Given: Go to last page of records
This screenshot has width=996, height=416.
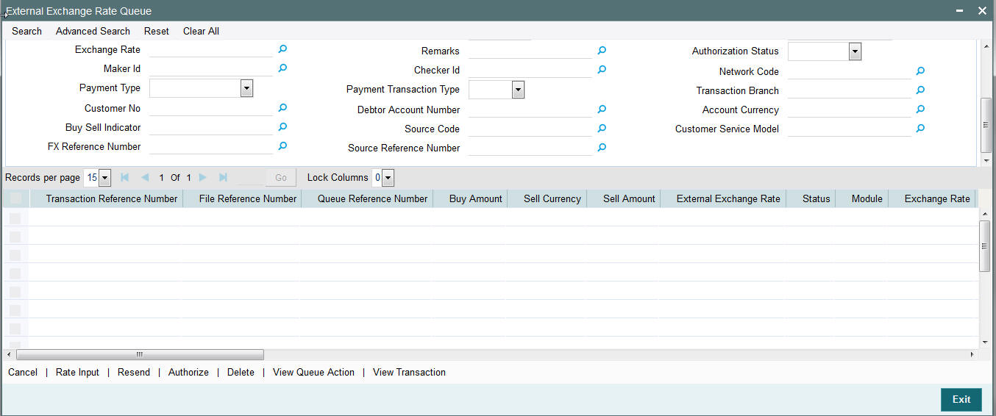Looking at the screenshot, I should [223, 177].
